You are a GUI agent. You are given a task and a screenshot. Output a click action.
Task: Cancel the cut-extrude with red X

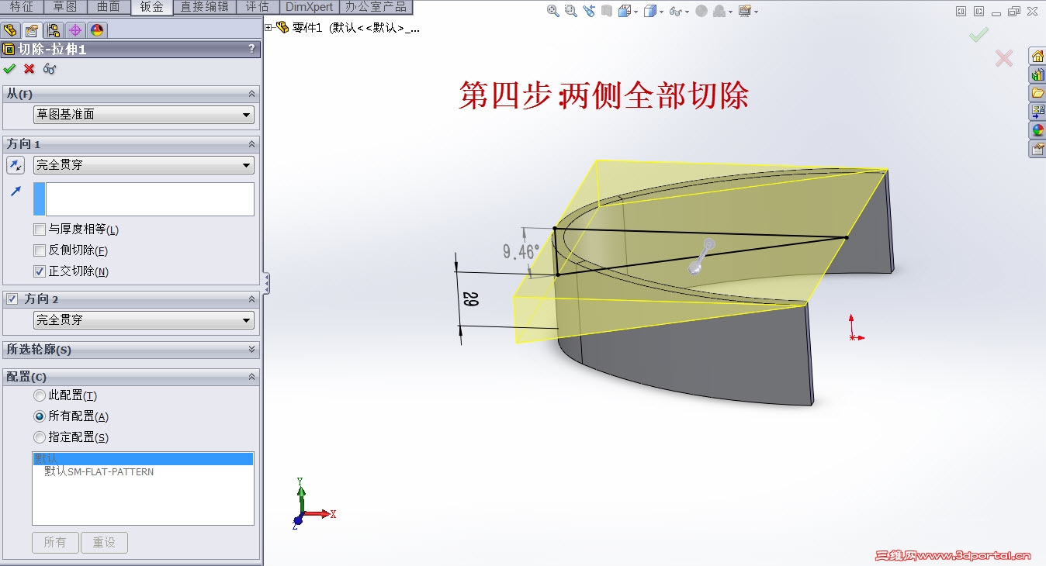[x=29, y=69]
